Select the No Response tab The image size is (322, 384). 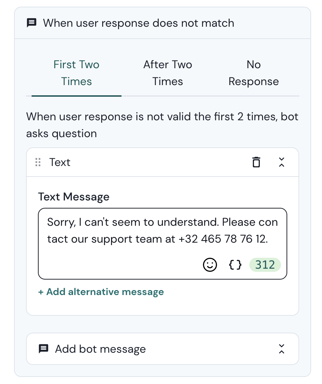(254, 73)
